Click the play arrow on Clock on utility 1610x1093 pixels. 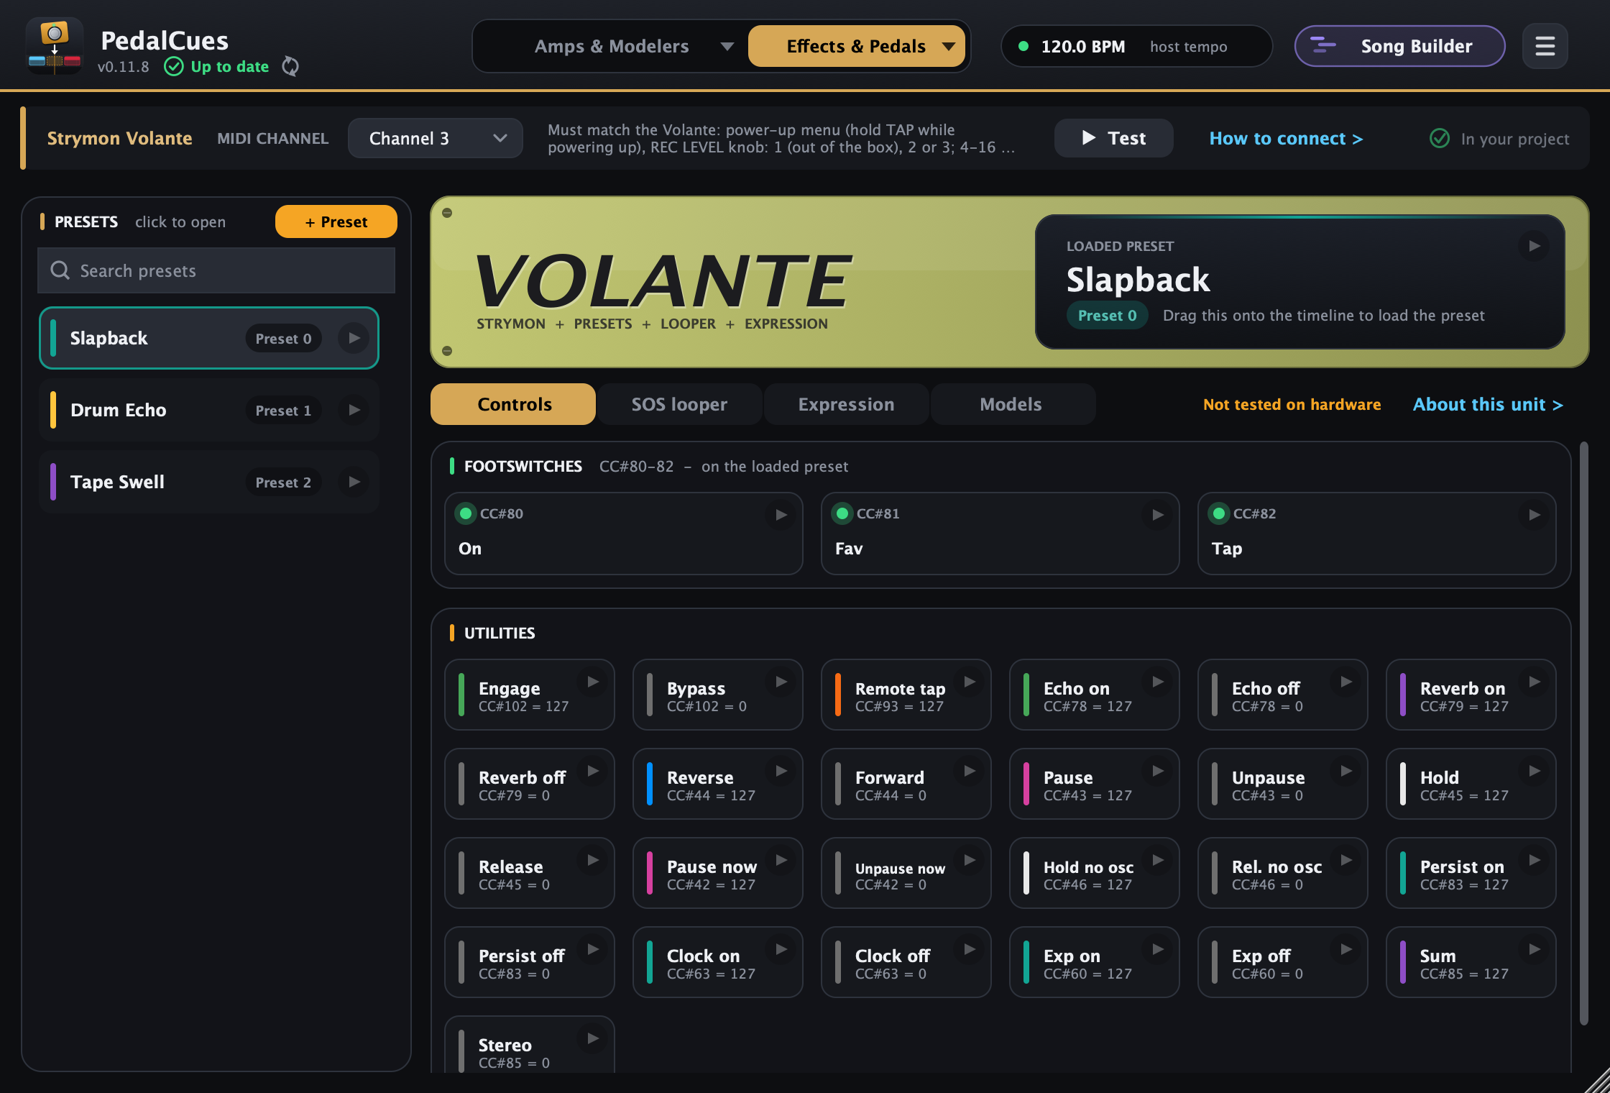click(781, 948)
